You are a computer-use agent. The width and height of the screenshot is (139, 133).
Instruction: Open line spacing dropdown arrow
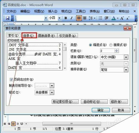coord(95,18)
